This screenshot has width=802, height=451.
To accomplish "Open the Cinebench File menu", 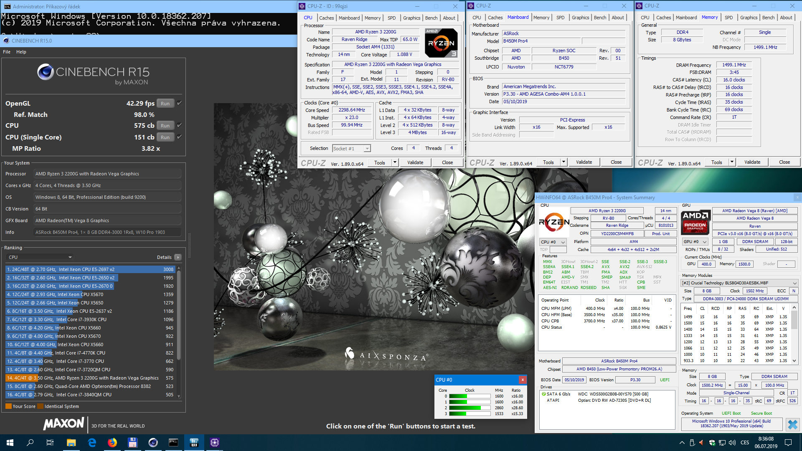I will pos(7,52).
